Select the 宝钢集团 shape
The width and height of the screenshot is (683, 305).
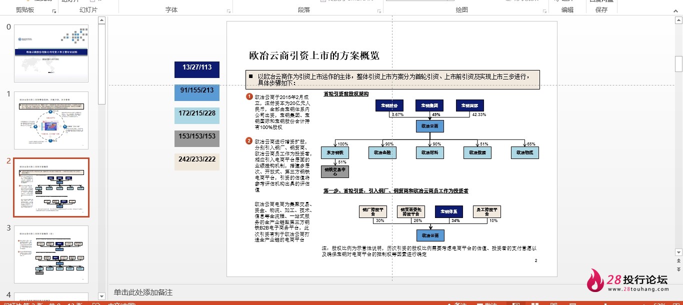click(x=429, y=105)
